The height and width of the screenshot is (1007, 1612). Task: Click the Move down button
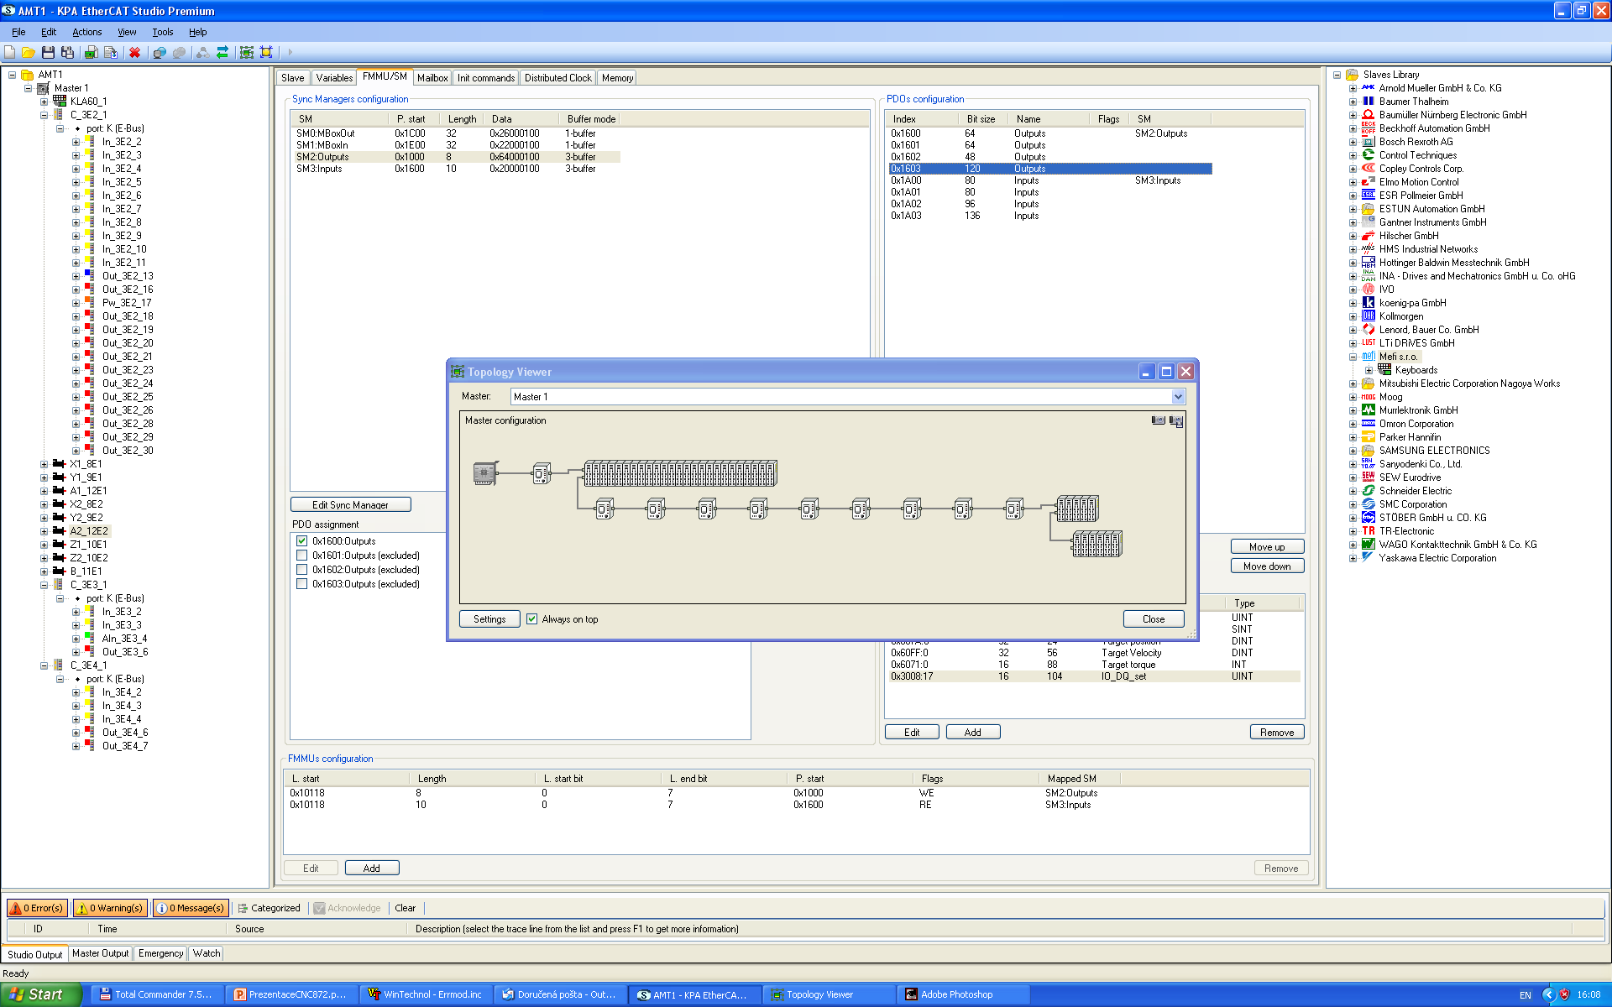(x=1267, y=566)
